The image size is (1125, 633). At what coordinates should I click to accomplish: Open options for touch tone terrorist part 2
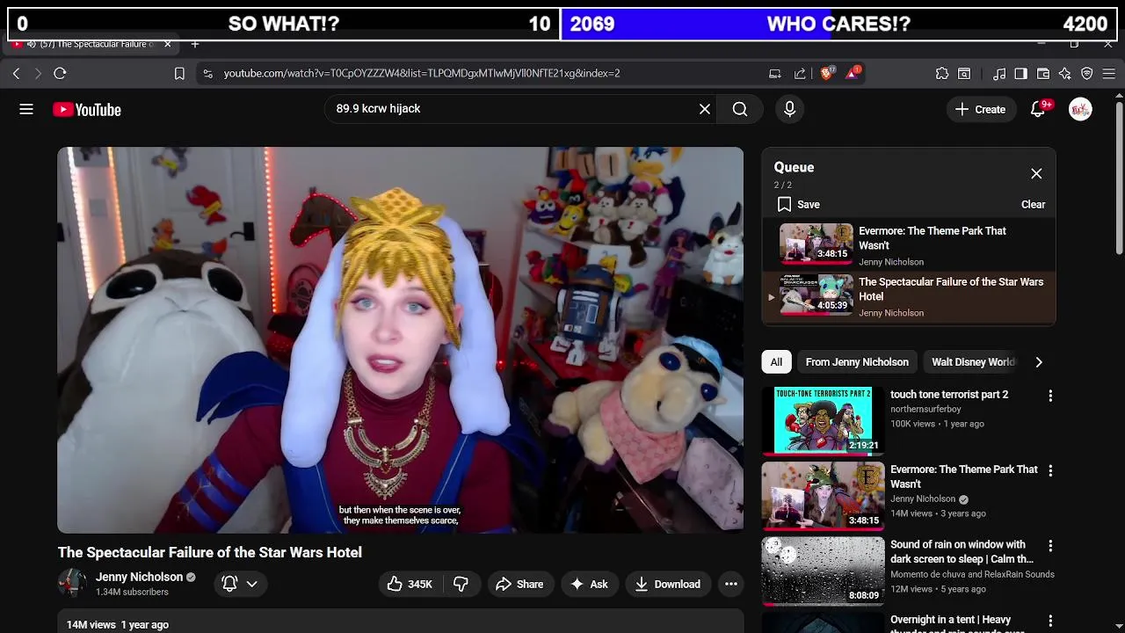pyautogui.click(x=1050, y=397)
